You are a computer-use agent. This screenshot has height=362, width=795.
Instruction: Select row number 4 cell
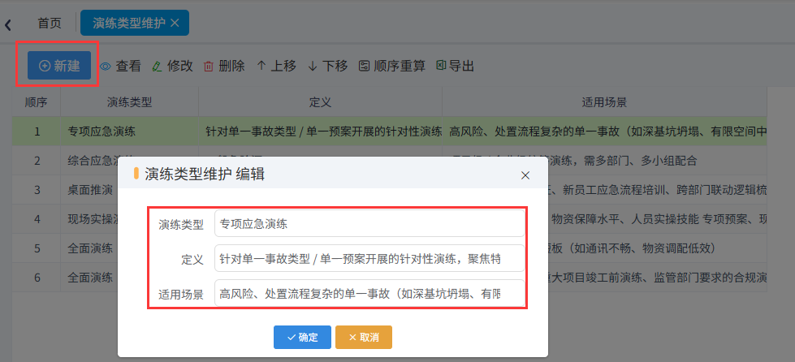(x=37, y=219)
